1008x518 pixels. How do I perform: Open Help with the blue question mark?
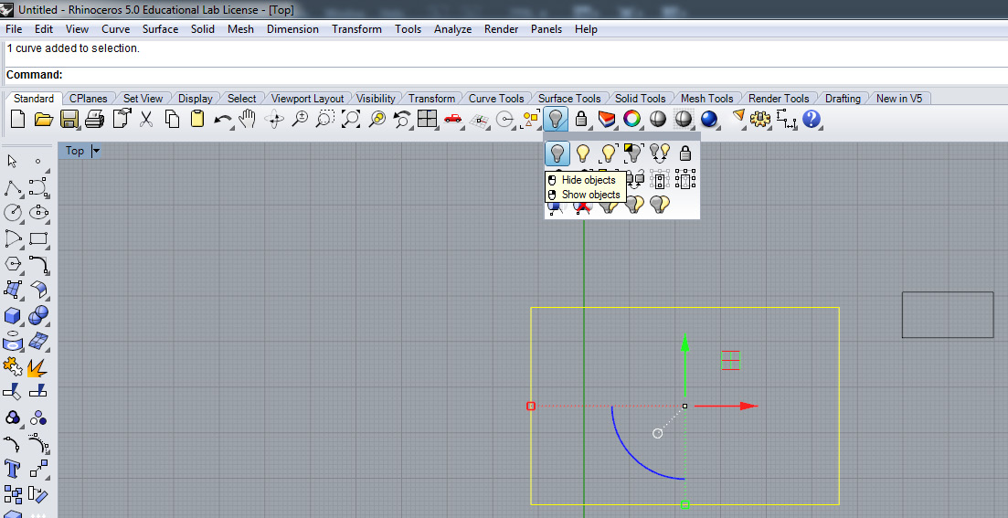coord(812,119)
